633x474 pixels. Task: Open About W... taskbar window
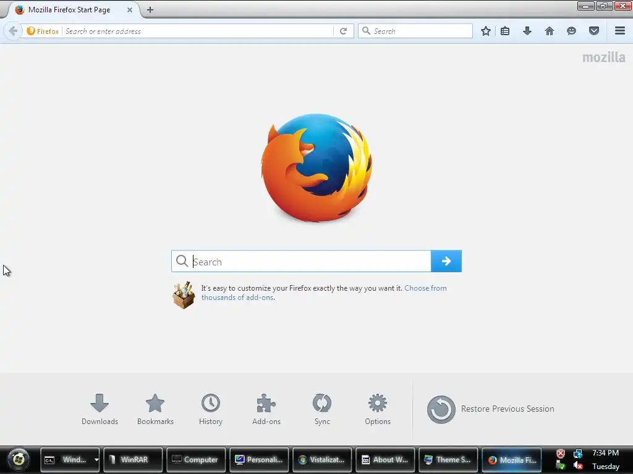385,459
